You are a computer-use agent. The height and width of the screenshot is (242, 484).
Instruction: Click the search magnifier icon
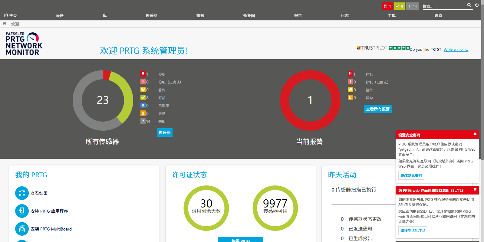point(469,5)
